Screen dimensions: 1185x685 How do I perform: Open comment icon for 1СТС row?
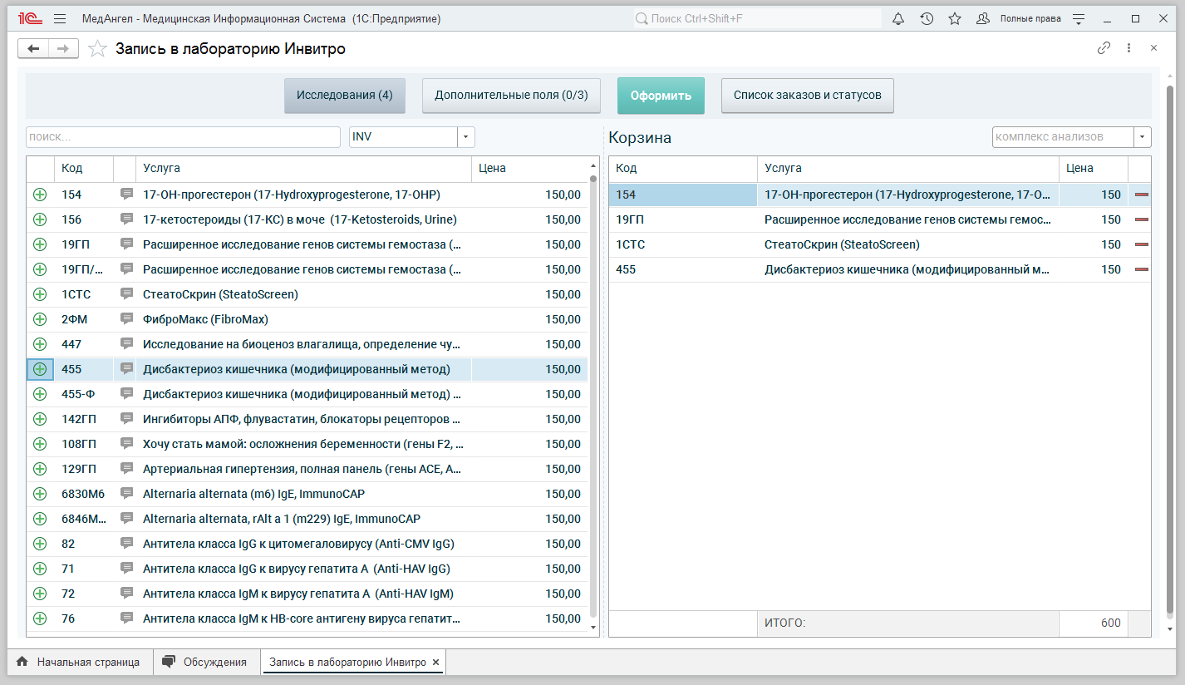click(126, 294)
